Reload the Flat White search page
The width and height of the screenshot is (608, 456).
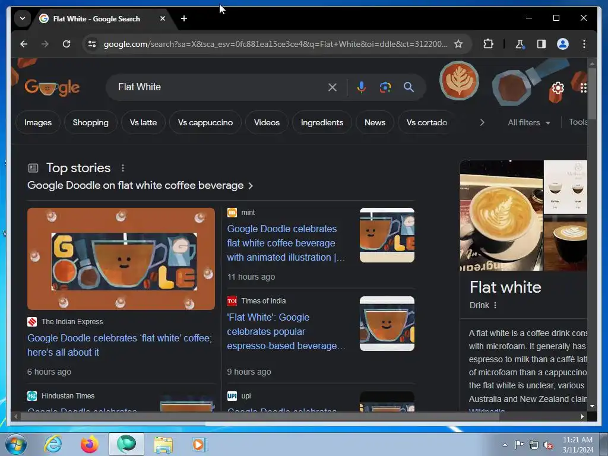(x=66, y=44)
